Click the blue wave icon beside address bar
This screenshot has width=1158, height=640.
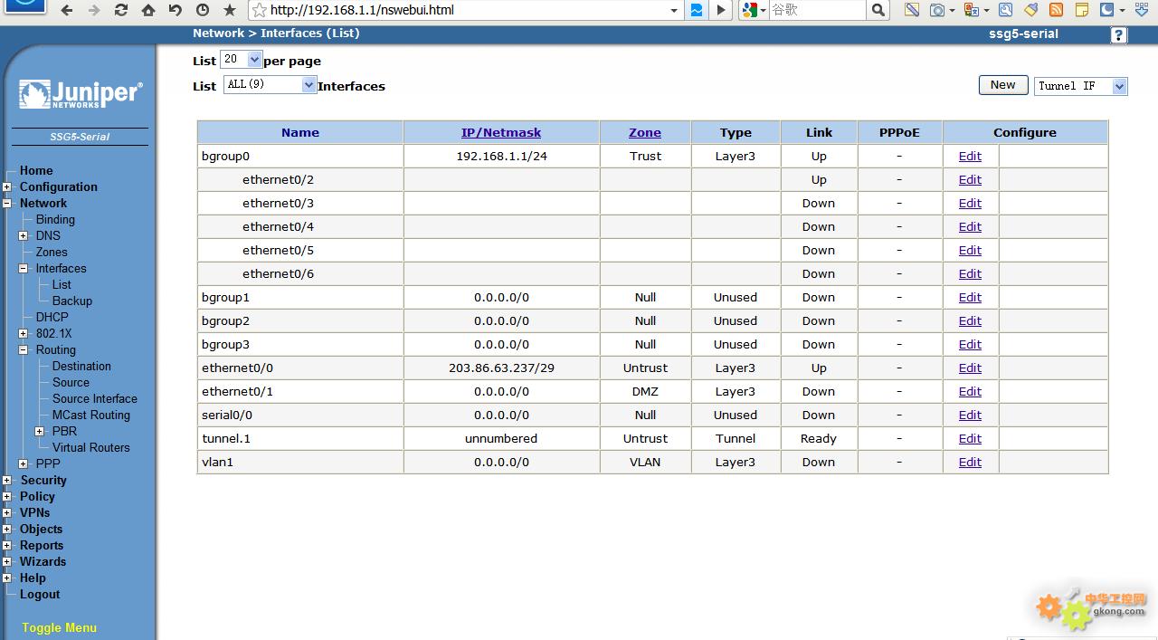(x=697, y=10)
